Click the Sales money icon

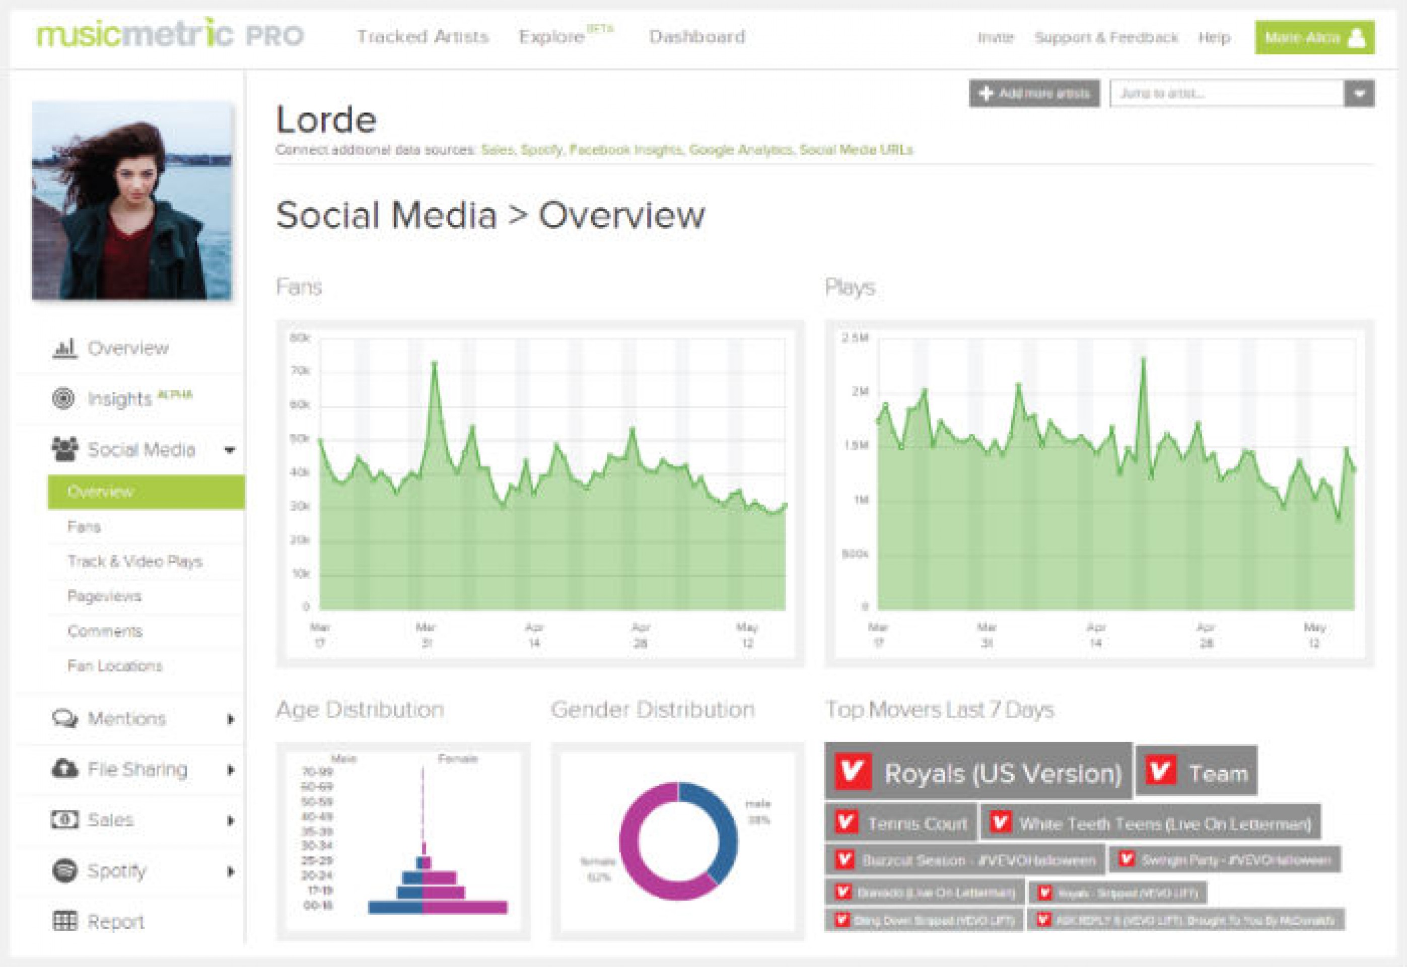[x=65, y=820]
